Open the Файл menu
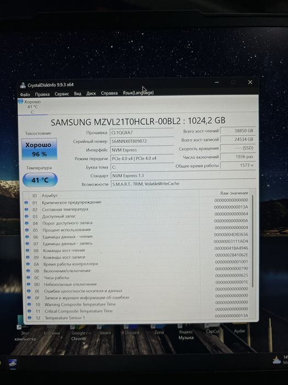The height and width of the screenshot is (385, 288). [x=25, y=95]
